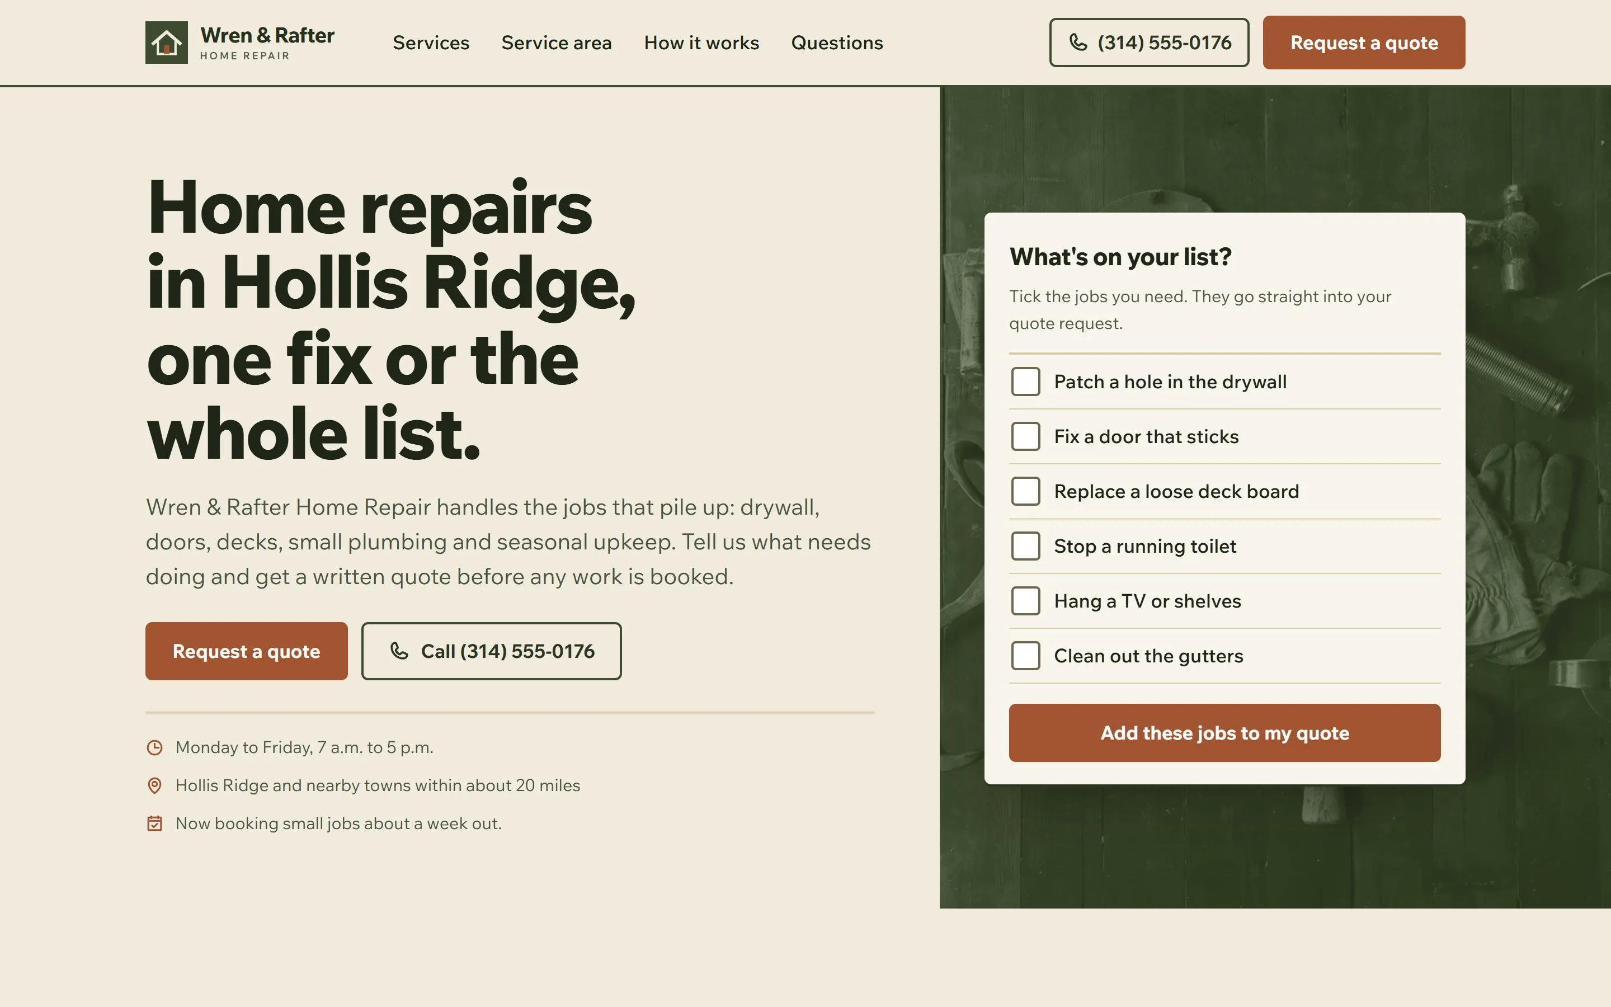Click the clock icon beside business hours
The height and width of the screenshot is (1007, 1611).
pyautogui.click(x=154, y=747)
